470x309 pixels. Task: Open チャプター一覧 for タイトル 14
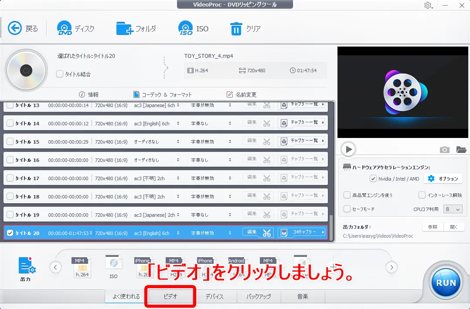(x=302, y=123)
